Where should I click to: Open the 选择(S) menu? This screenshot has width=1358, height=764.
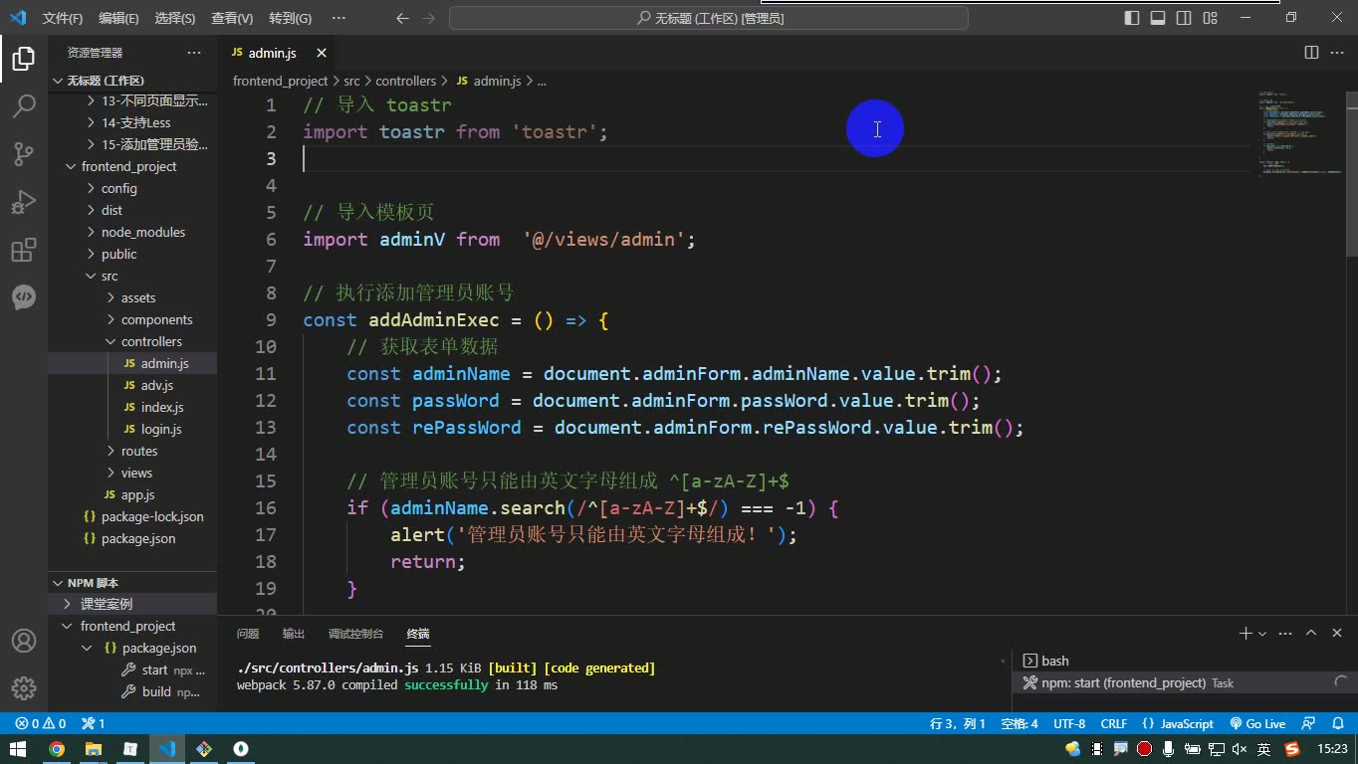(175, 18)
